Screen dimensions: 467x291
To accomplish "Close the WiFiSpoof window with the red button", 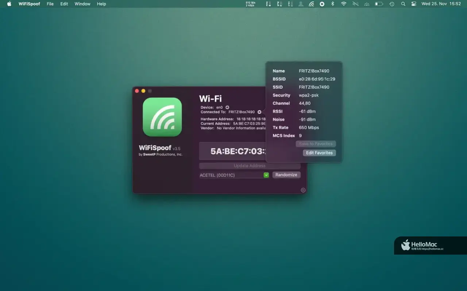I will [137, 91].
